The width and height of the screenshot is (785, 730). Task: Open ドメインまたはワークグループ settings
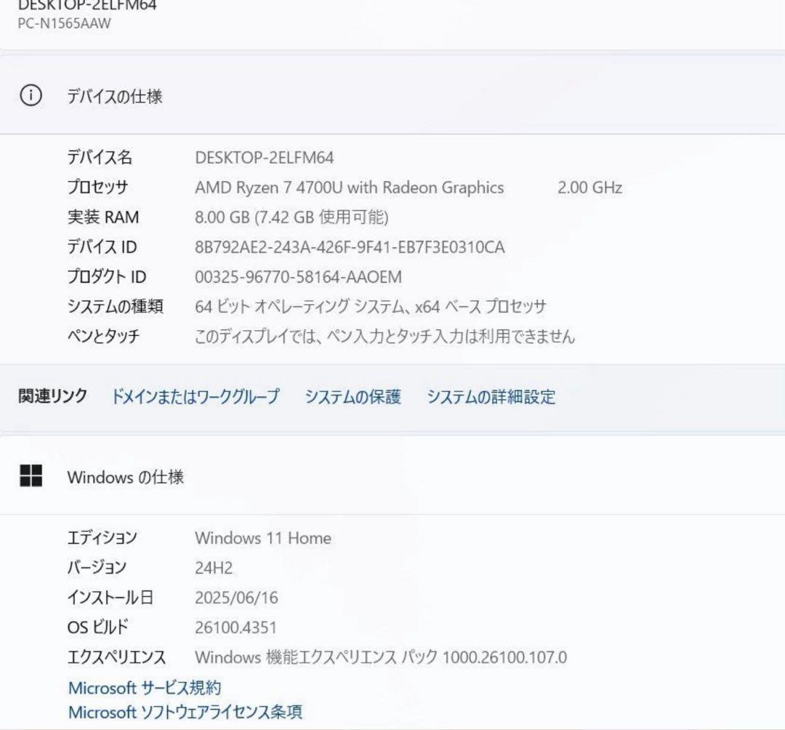pos(195,397)
